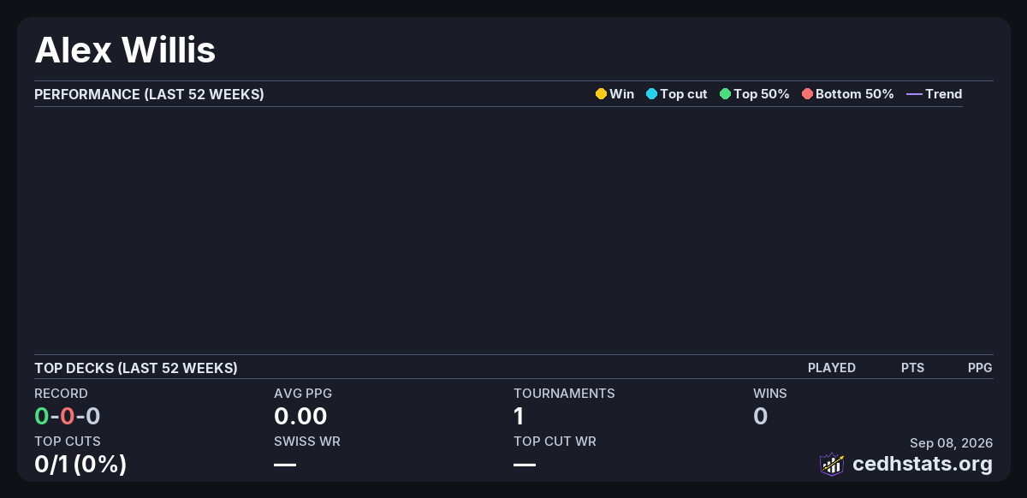
Task: Toggle the blue Top cut legend marker
Action: (x=651, y=94)
